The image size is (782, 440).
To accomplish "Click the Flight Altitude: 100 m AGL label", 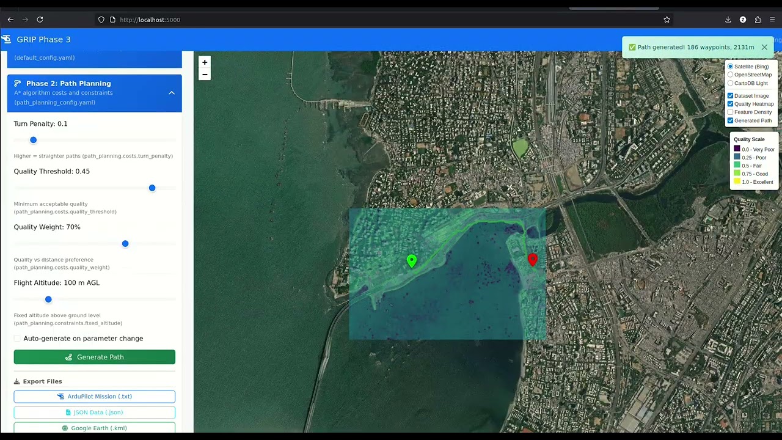I will [57, 283].
